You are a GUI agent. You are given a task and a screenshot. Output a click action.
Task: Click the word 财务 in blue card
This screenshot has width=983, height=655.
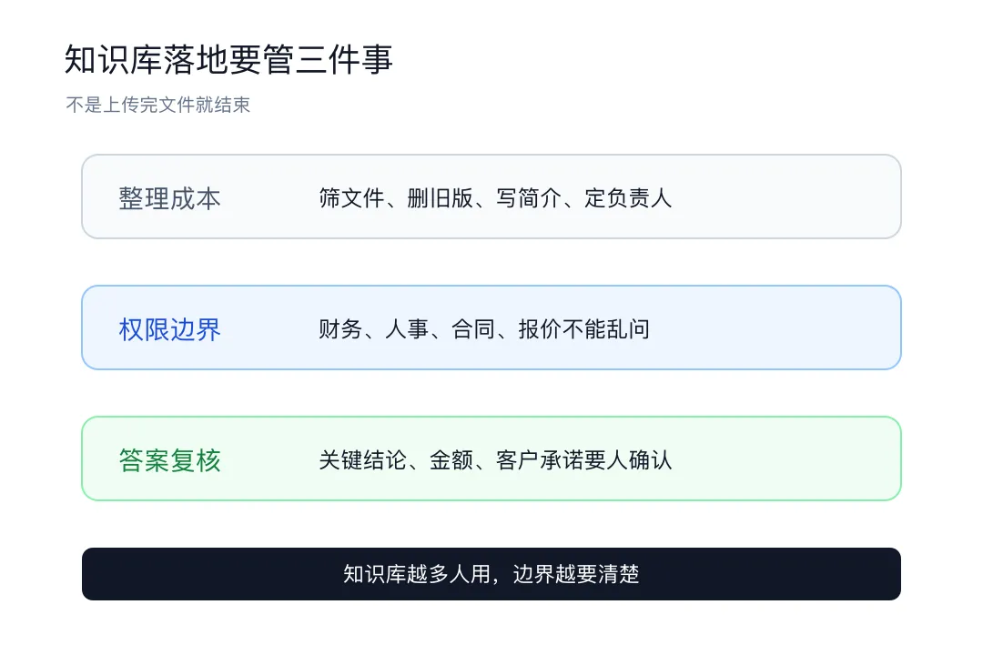click(340, 329)
